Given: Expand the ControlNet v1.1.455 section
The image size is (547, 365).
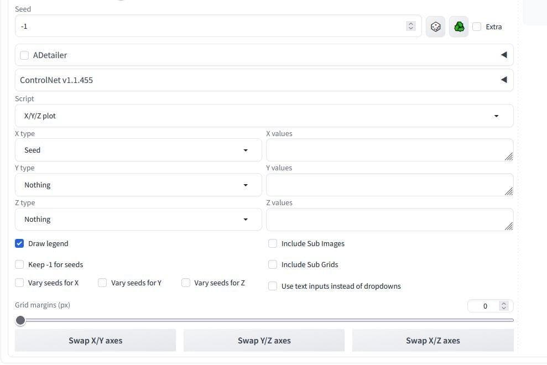Looking at the screenshot, I should coord(503,80).
